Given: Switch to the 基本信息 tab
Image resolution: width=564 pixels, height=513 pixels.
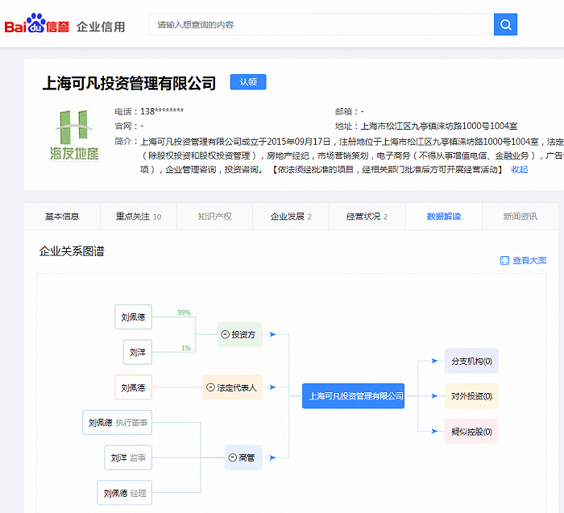Looking at the screenshot, I should (x=62, y=217).
